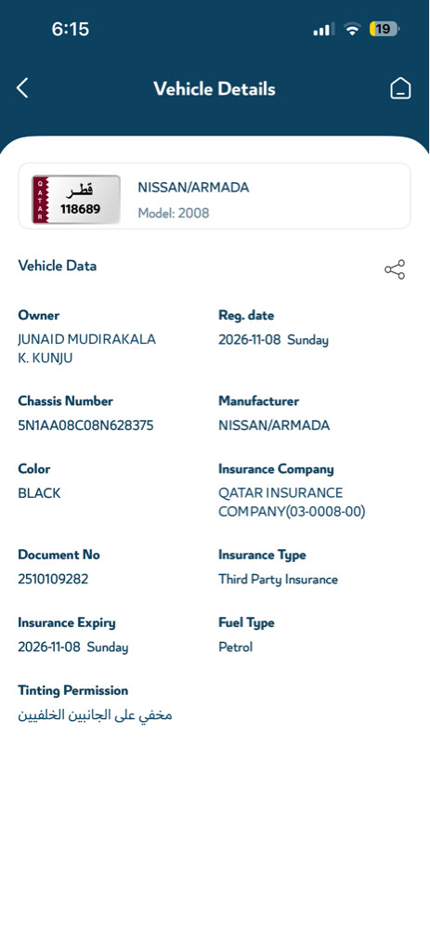Tap the NISSAN/ARMADA vehicle card title

[194, 188]
